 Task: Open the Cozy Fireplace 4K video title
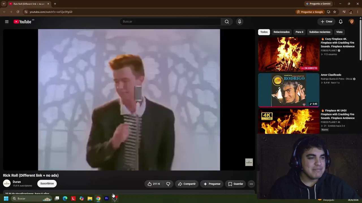click(338, 43)
